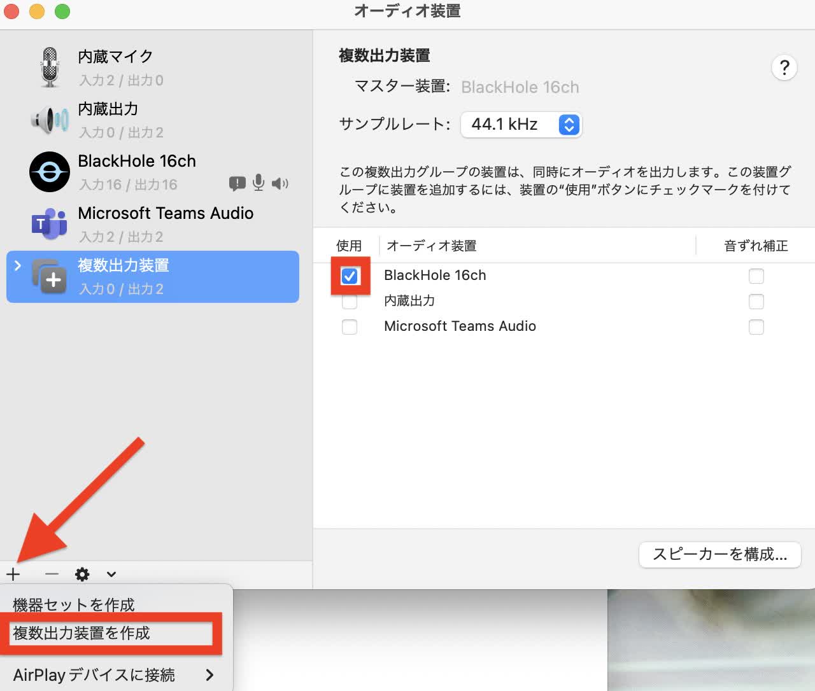Screen dimensions: 815x691
Task: Expand the 複数出力装置 disclosure chevron
Action: (18, 265)
